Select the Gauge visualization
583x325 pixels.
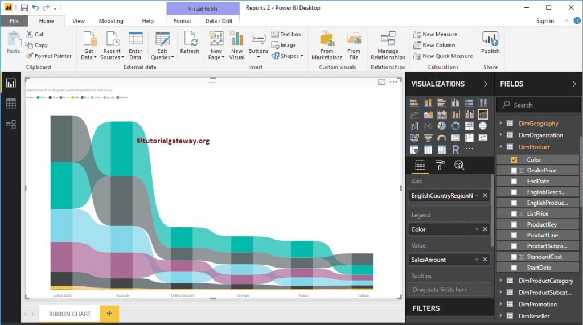click(442, 138)
